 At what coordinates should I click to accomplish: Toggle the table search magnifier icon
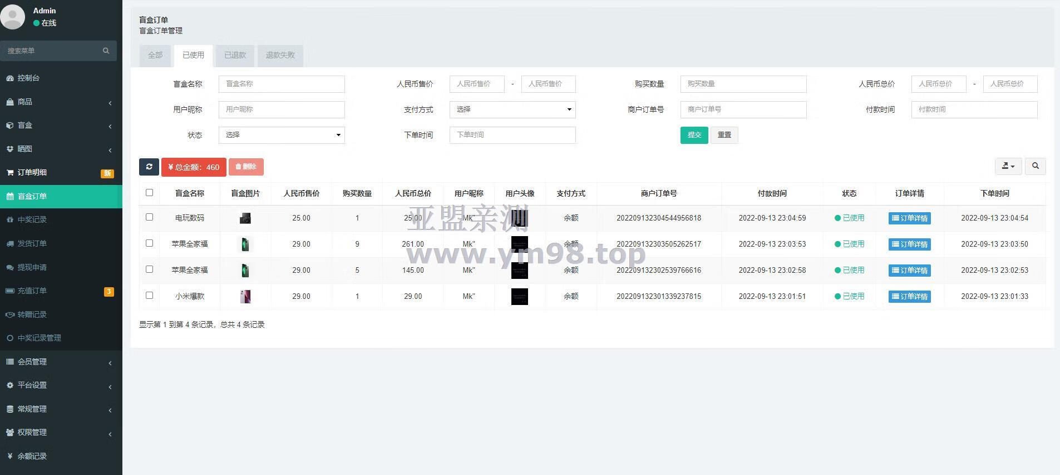click(x=1036, y=166)
